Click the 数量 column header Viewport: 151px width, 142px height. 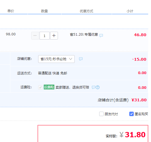click(44, 11)
